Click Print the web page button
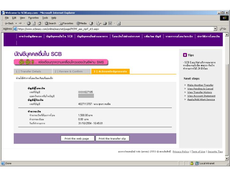Viewport: 230px width, 172px height. (x=77, y=138)
